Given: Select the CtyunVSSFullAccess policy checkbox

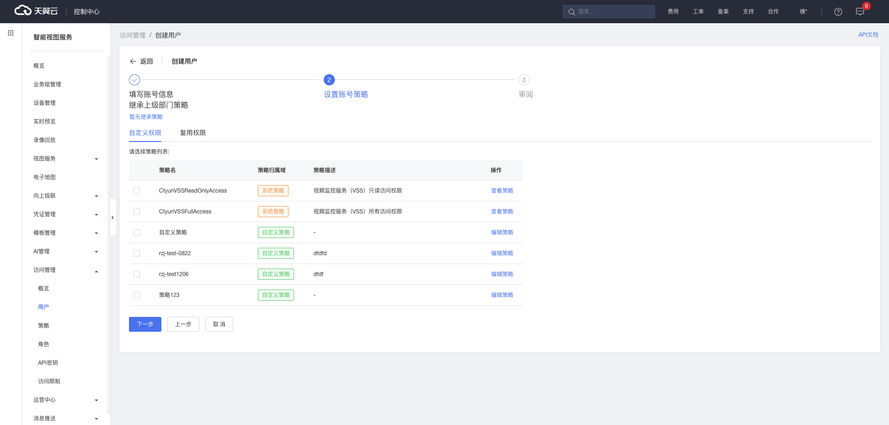Looking at the screenshot, I should pos(137,212).
